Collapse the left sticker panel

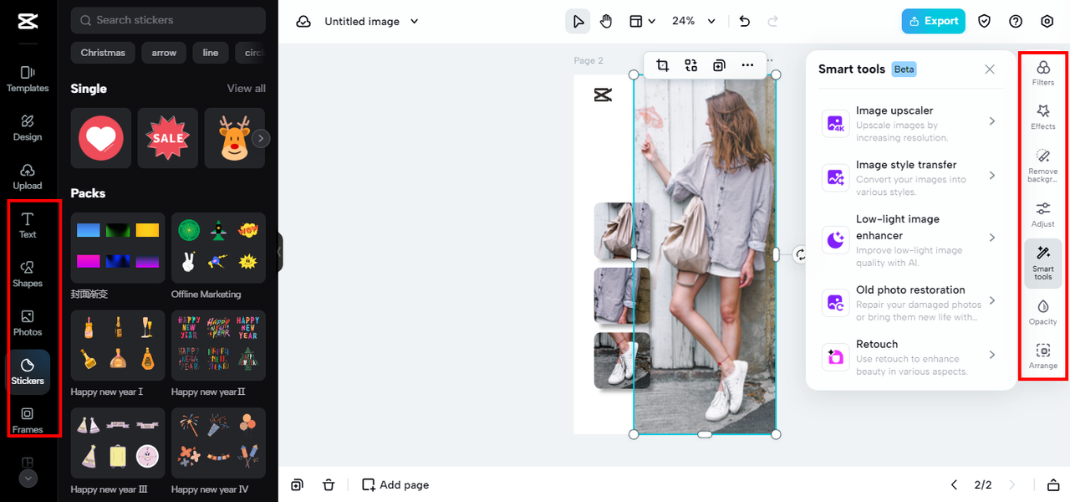280,252
